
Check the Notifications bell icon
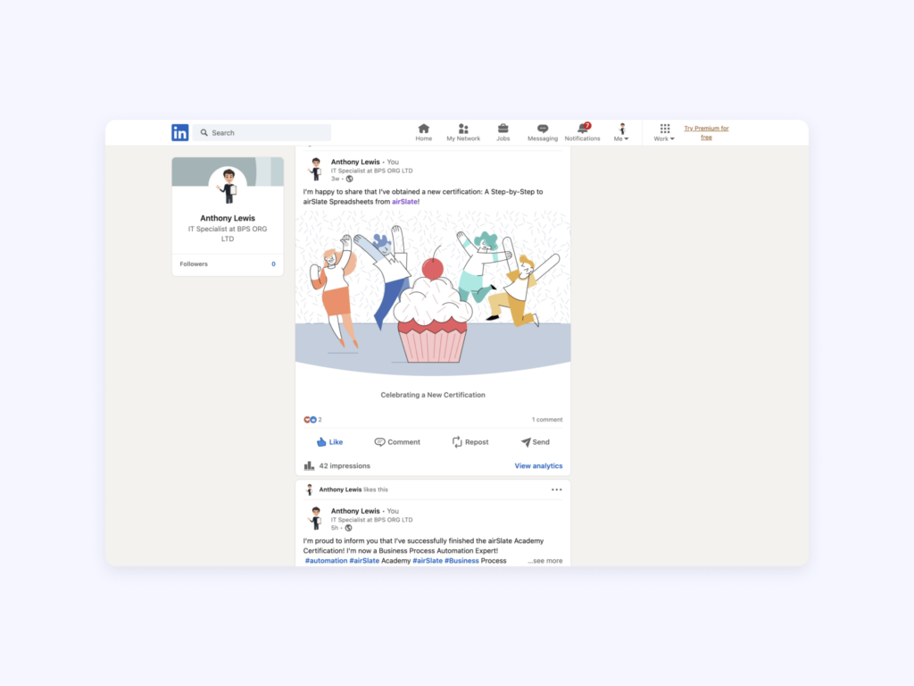583,129
